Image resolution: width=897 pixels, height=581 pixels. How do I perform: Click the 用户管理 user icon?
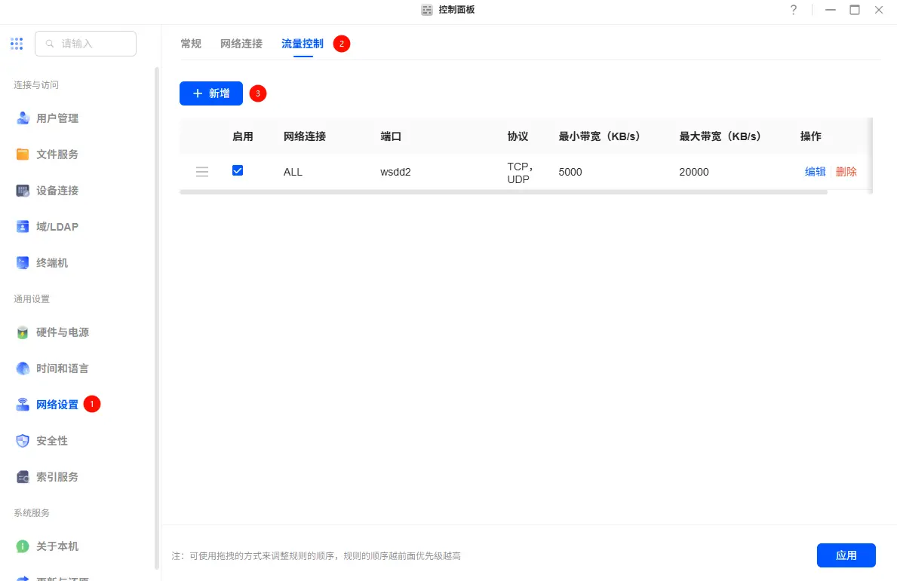click(23, 118)
